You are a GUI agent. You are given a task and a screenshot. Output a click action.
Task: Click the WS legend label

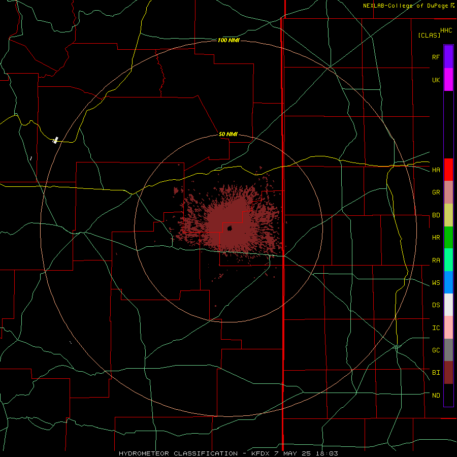[436, 283]
